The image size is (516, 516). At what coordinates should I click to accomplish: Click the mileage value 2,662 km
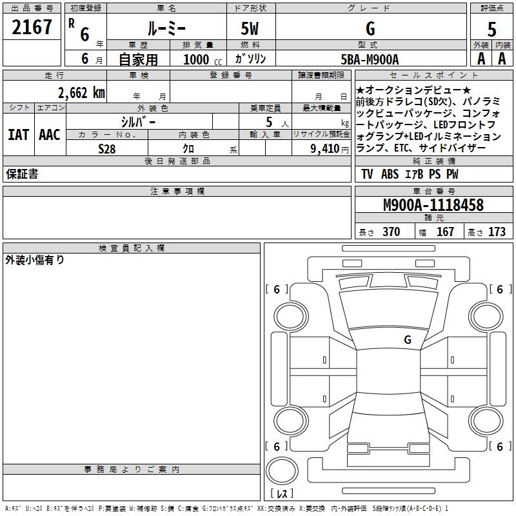[x=81, y=93]
